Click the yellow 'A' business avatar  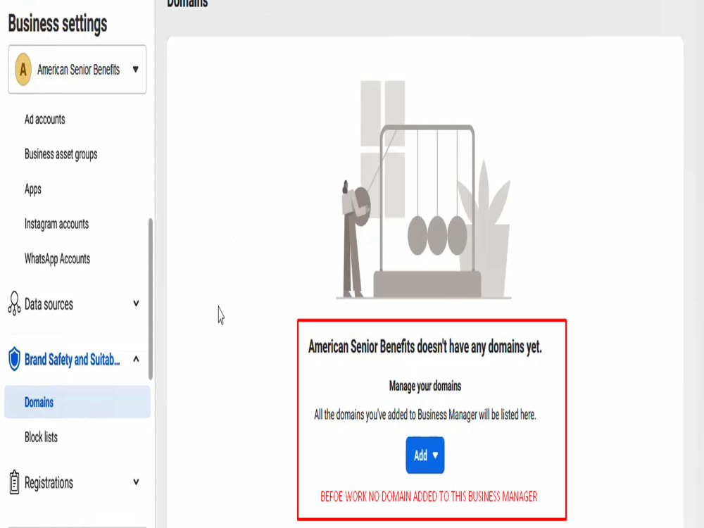[x=23, y=69]
